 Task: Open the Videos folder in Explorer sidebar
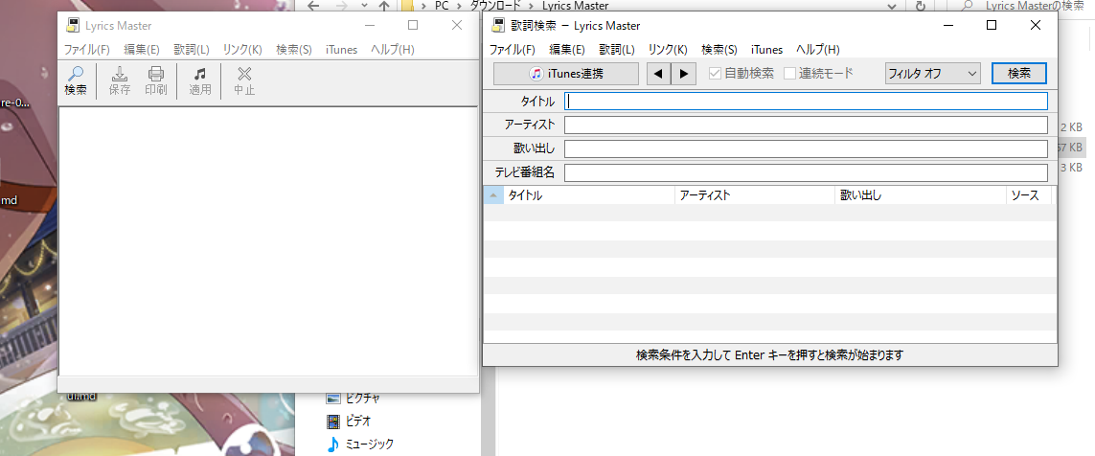point(349,422)
